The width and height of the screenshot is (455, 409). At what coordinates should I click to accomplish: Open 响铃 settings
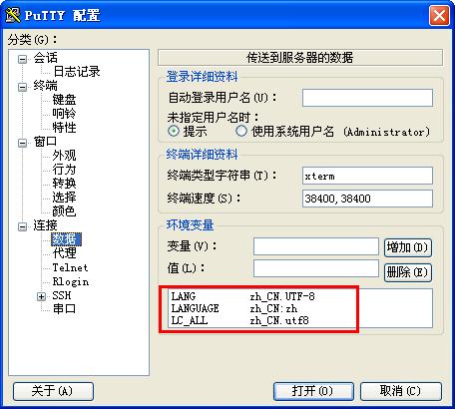pos(64,114)
